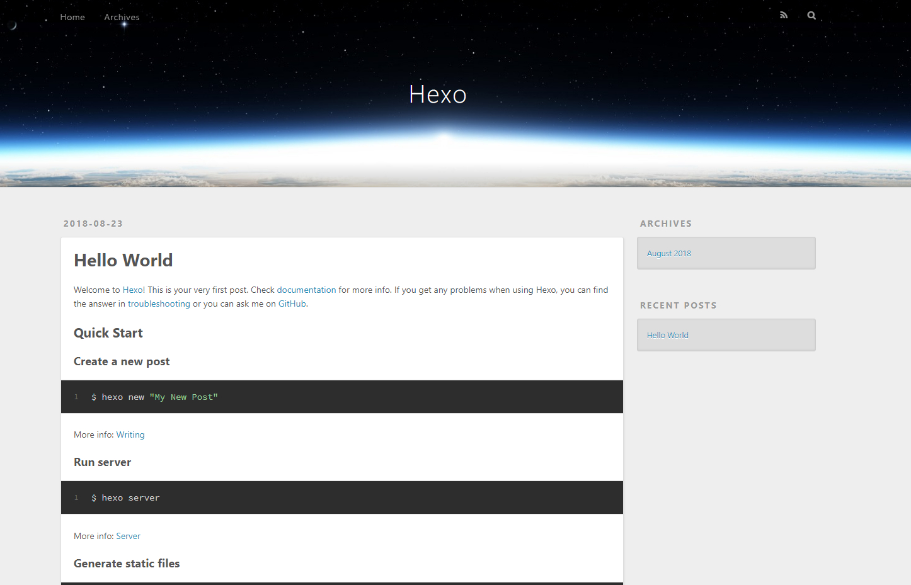Open the troubleshooting link

[159, 304]
